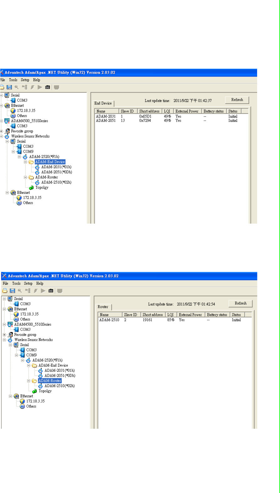Viewport: 280px width, 493px height.
Task: Select COM9 in the Router window tree
Action: [31, 355]
